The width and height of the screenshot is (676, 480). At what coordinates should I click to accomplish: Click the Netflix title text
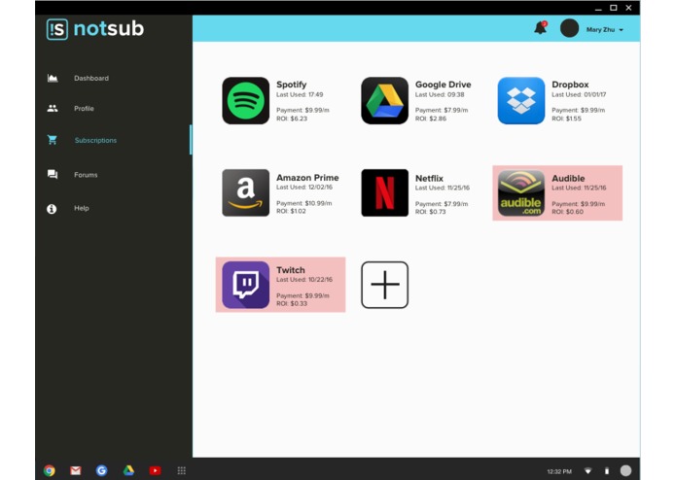[429, 178]
